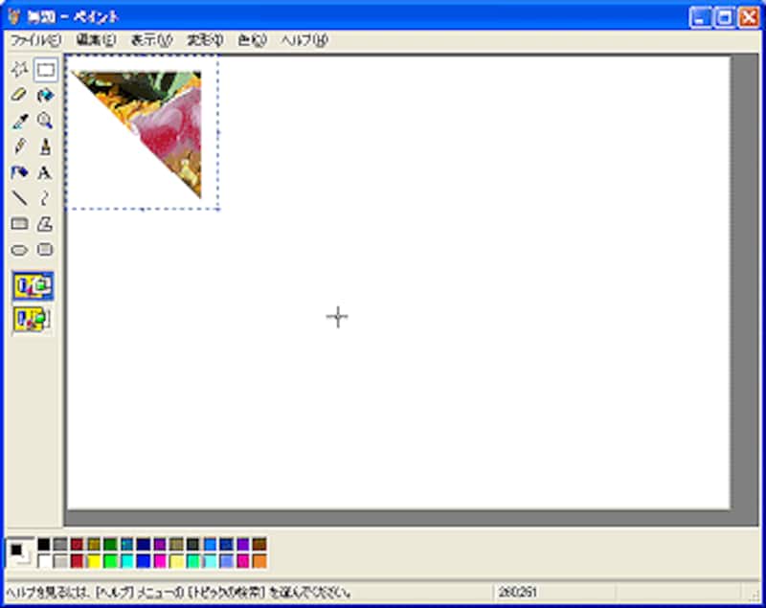This screenshot has width=766, height=608.
Task: Select the Magnifier tool
Action: pyautogui.click(x=45, y=121)
